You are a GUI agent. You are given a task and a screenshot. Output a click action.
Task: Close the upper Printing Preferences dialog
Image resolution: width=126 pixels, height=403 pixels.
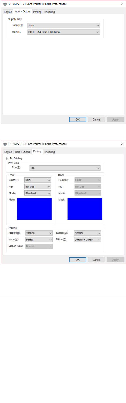[x=122, y=4]
